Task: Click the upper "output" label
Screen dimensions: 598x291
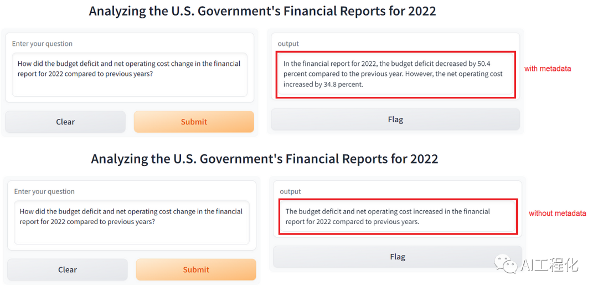Action: point(288,44)
